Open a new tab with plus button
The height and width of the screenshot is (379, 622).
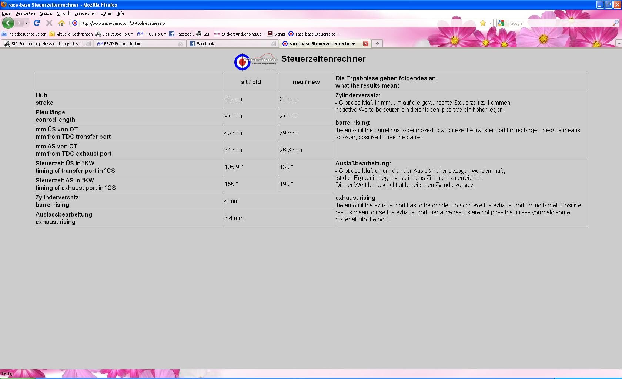377,44
